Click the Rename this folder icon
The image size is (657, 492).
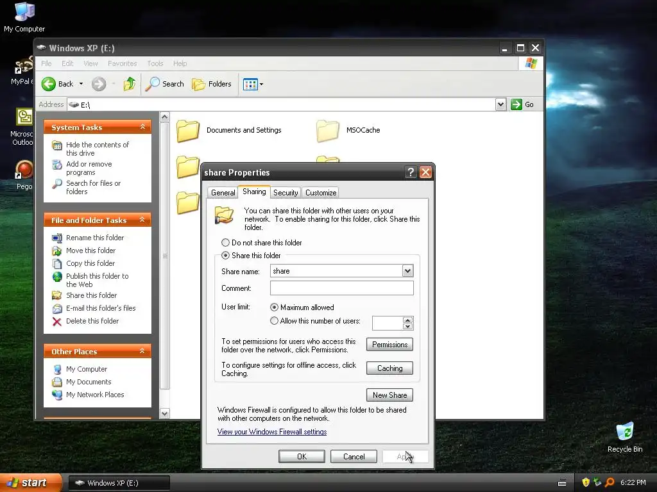point(57,238)
